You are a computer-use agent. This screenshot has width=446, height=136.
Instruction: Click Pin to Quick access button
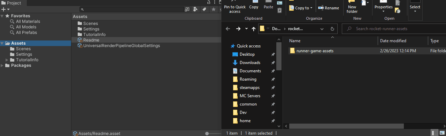pyautogui.click(x=235, y=7)
